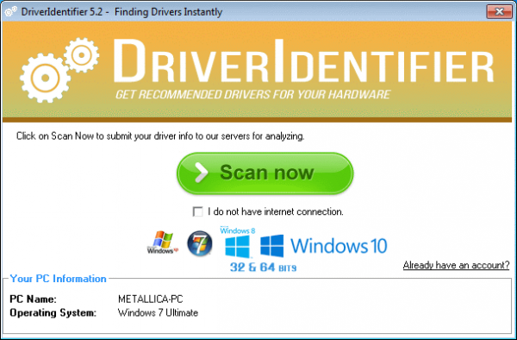Viewport: 517px width, 340px height.
Task: Select the METALLICA-PC name text
Action: click(x=150, y=299)
